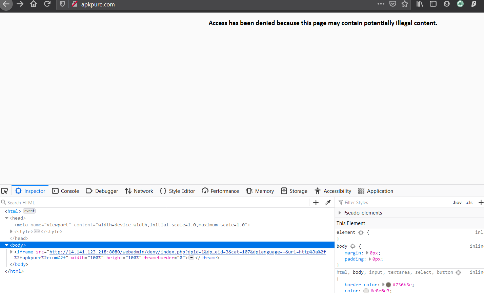Bookmark this page with the star
The height and width of the screenshot is (293, 484).
pos(404,4)
